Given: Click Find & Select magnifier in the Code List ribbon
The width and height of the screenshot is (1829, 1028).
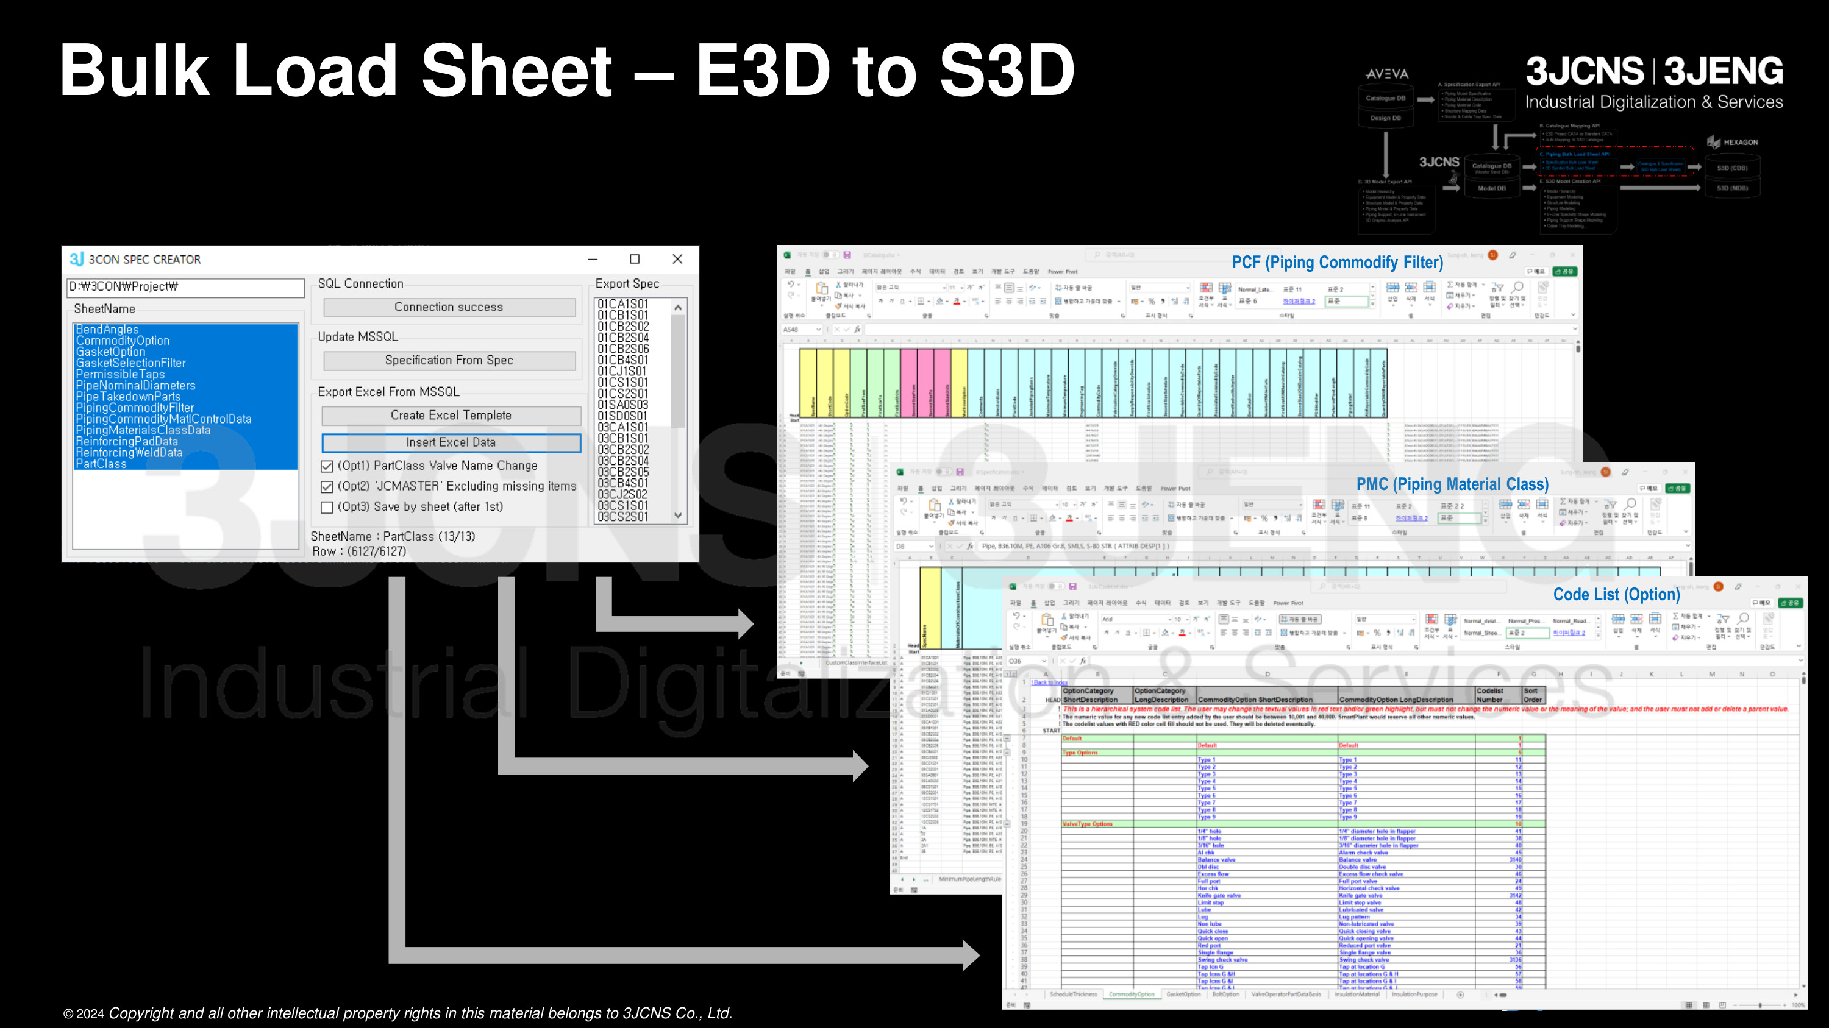Looking at the screenshot, I should (x=1743, y=619).
